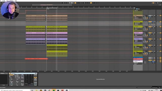Open tan track's Speaker On control chooser

(x=138, y=18)
